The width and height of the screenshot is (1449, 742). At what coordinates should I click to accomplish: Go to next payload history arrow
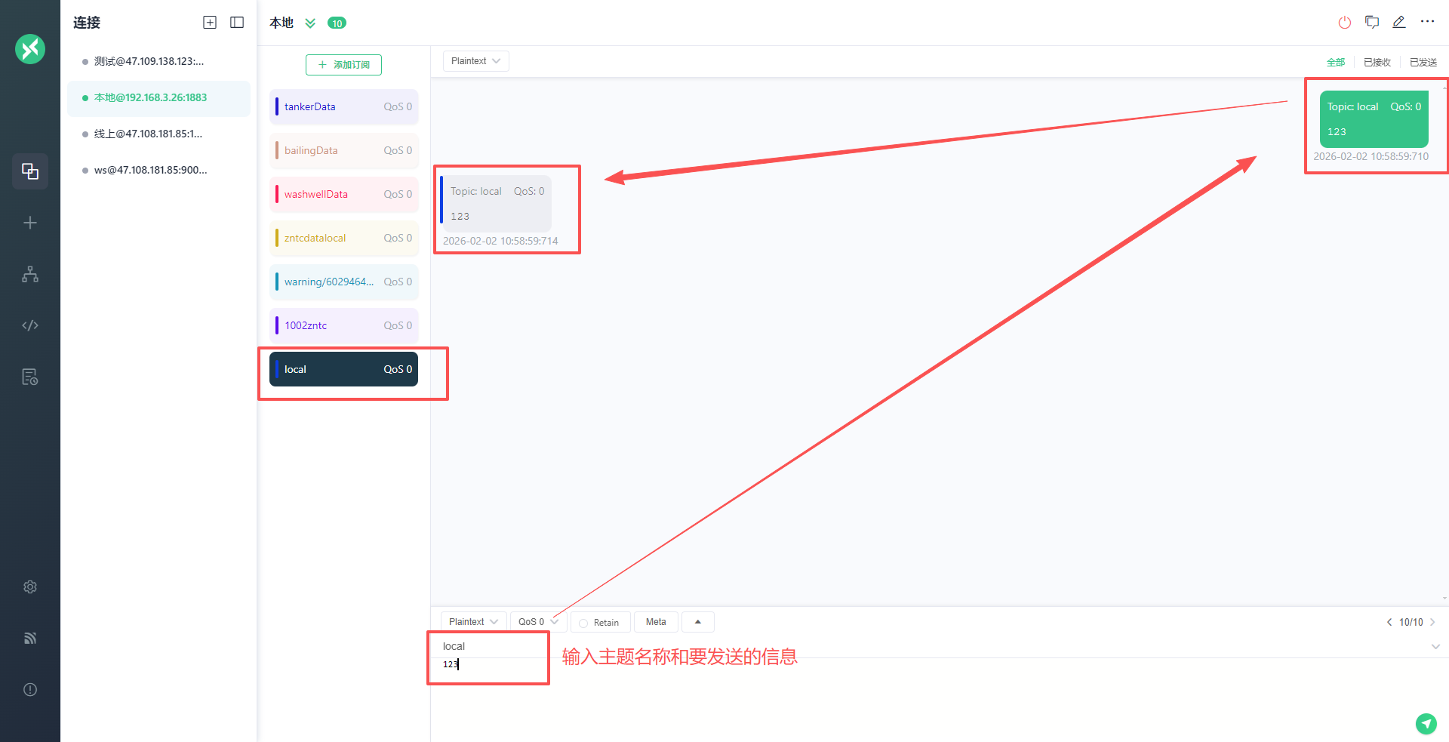pyautogui.click(x=1432, y=622)
